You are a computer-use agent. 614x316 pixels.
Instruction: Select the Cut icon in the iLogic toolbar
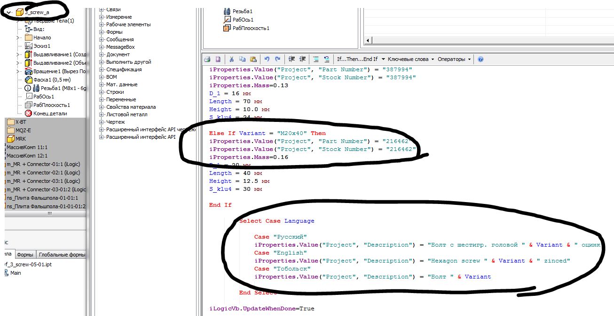point(232,59)
